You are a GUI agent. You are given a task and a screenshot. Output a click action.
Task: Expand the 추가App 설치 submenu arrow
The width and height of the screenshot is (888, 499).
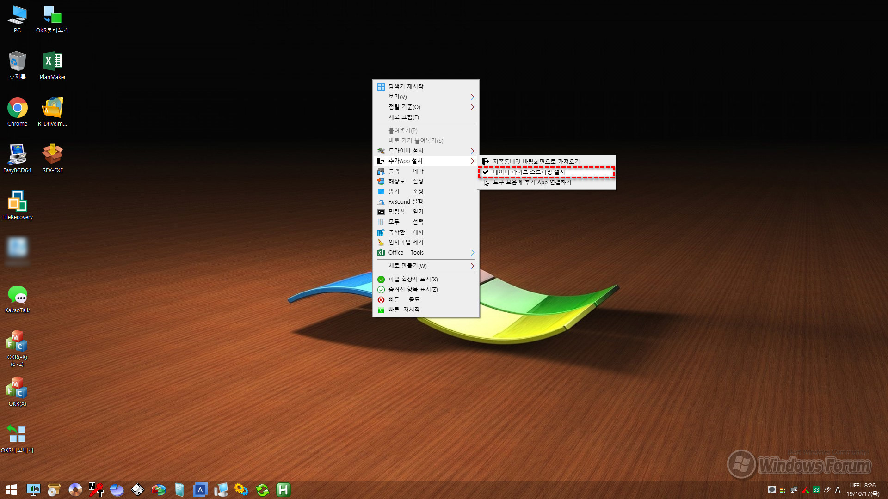coord(472,161)
